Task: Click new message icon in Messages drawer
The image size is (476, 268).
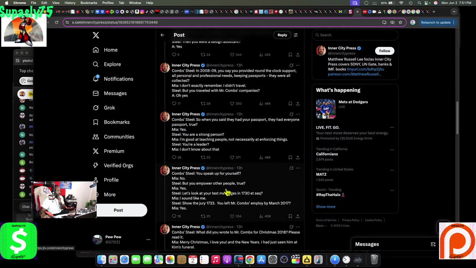Action: 433,244
